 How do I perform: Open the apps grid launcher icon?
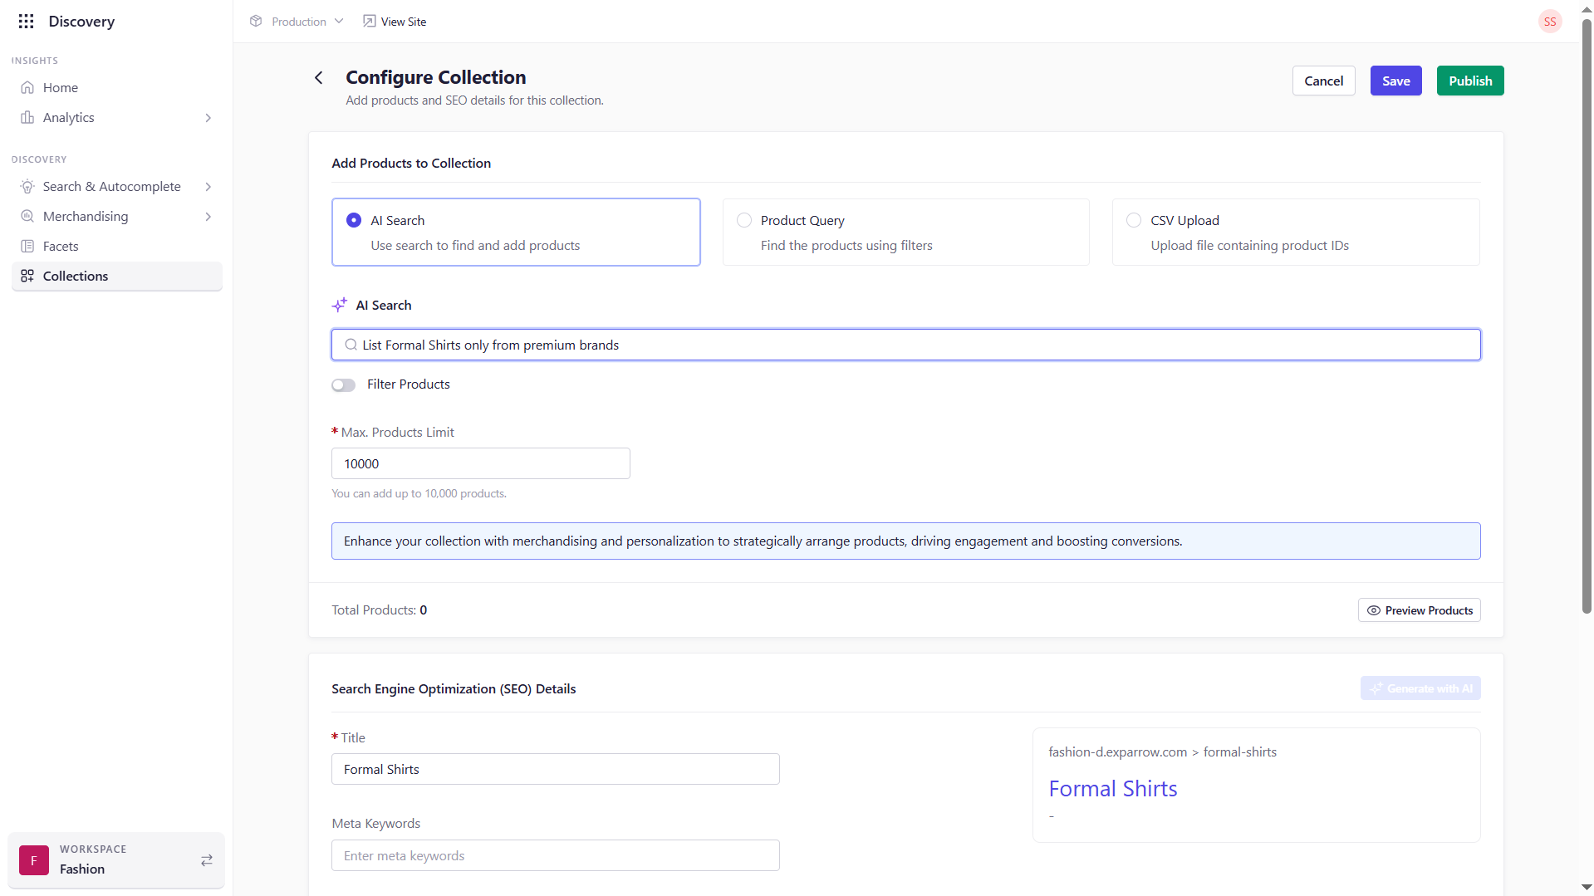[x=26, y=22]
